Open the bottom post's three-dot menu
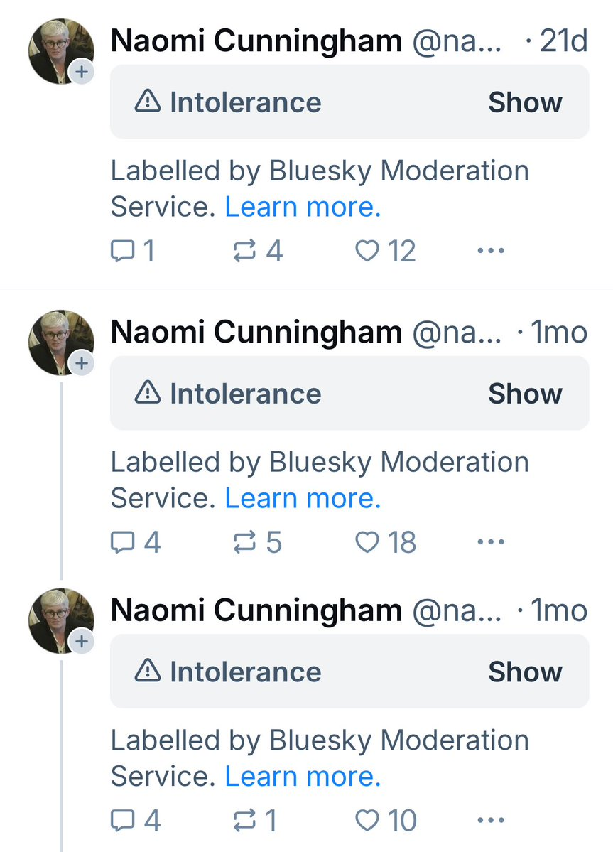613x852 pixels. (490, 821)
